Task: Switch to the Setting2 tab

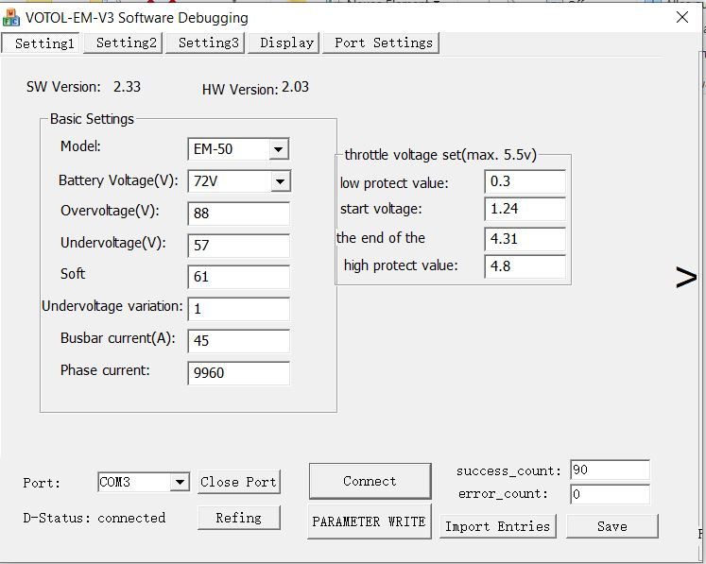Action: tap(126, 43)
